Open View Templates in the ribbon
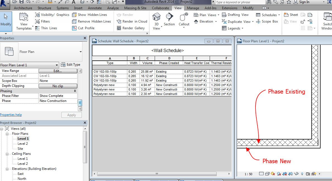332x181 pixels. (24, 21)
